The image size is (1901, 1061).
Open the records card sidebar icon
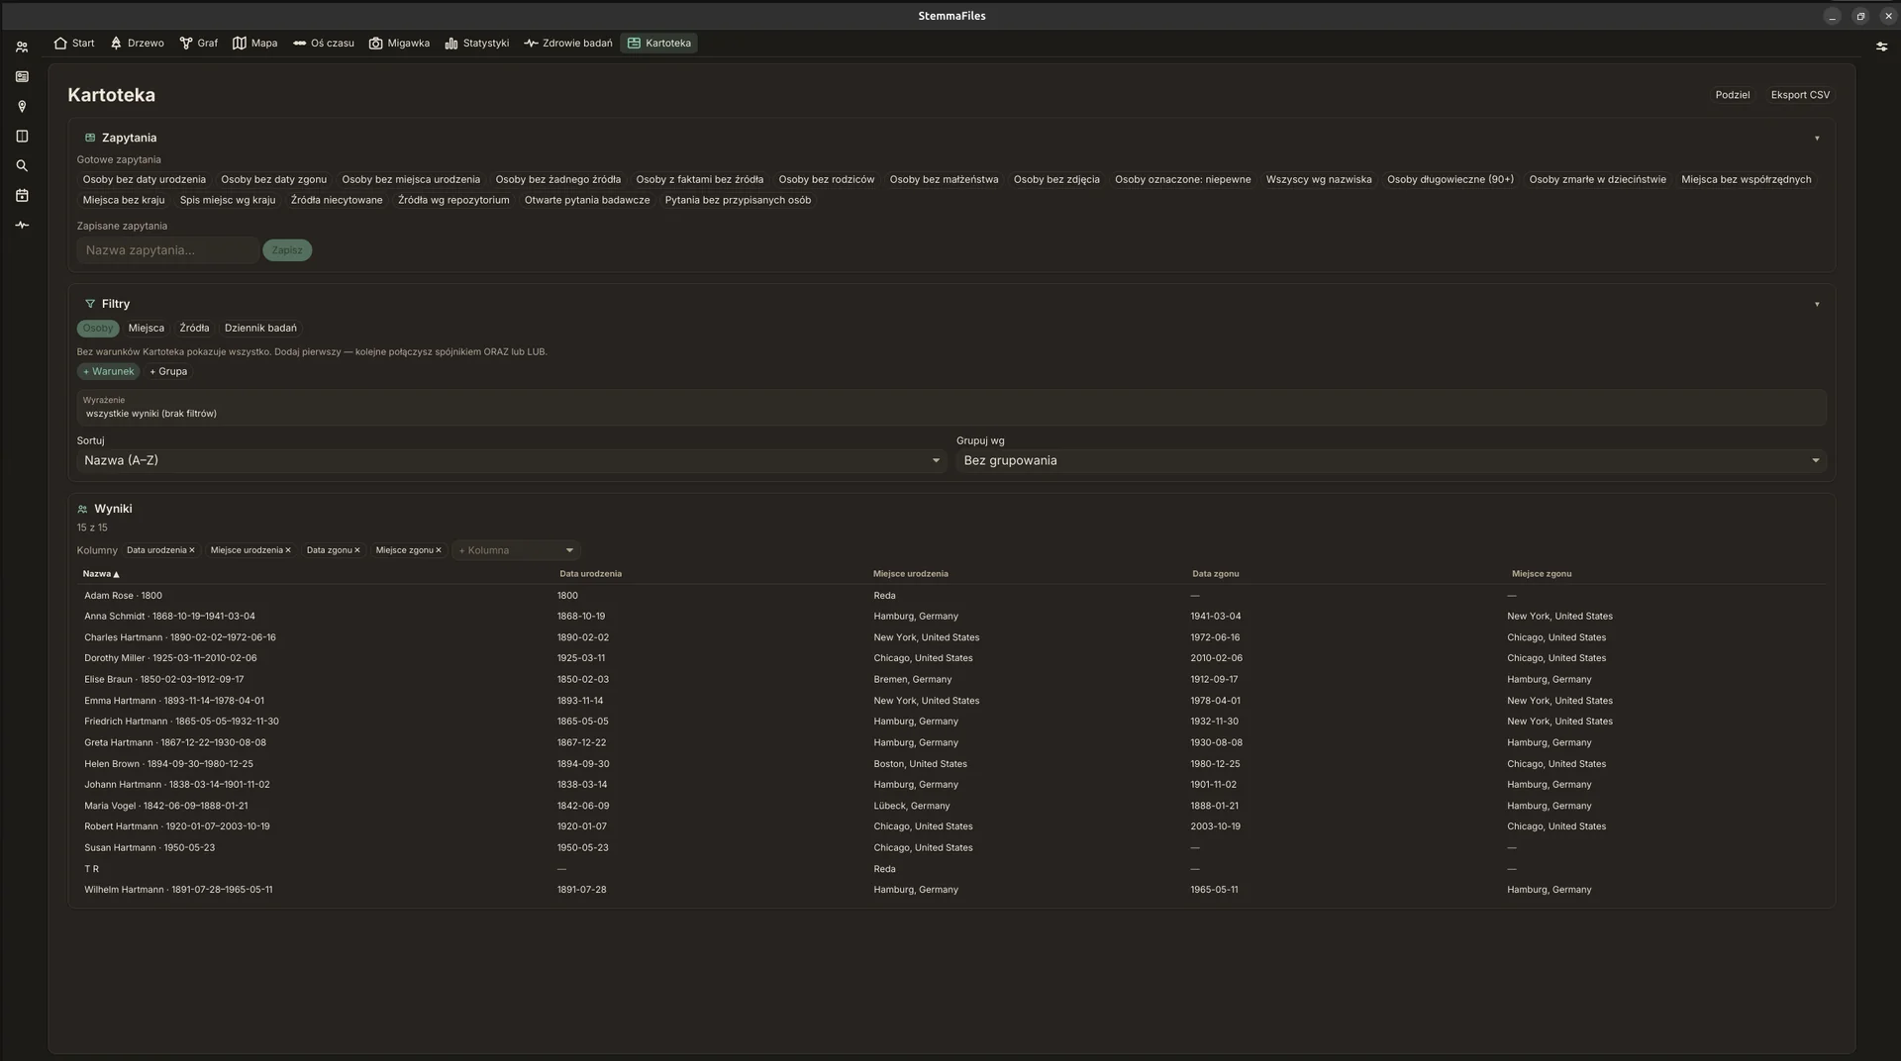pyautogui.click(x=22, y=76)
